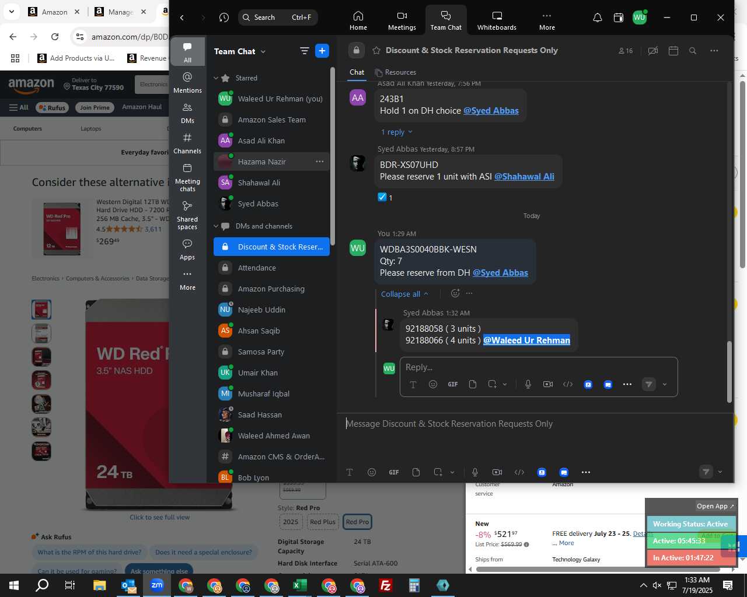The height and width of the screenshot is (597, 747).
Task: Open DMs in Zoom sidebar
Action: pyautogui.click(x=187, y=113)
